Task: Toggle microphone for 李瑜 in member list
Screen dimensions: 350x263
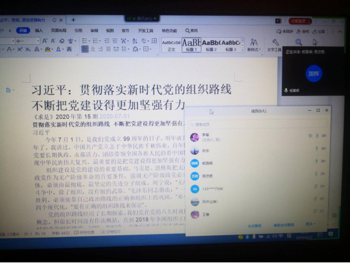Action: pyautogui.click(x=317, y=136)
